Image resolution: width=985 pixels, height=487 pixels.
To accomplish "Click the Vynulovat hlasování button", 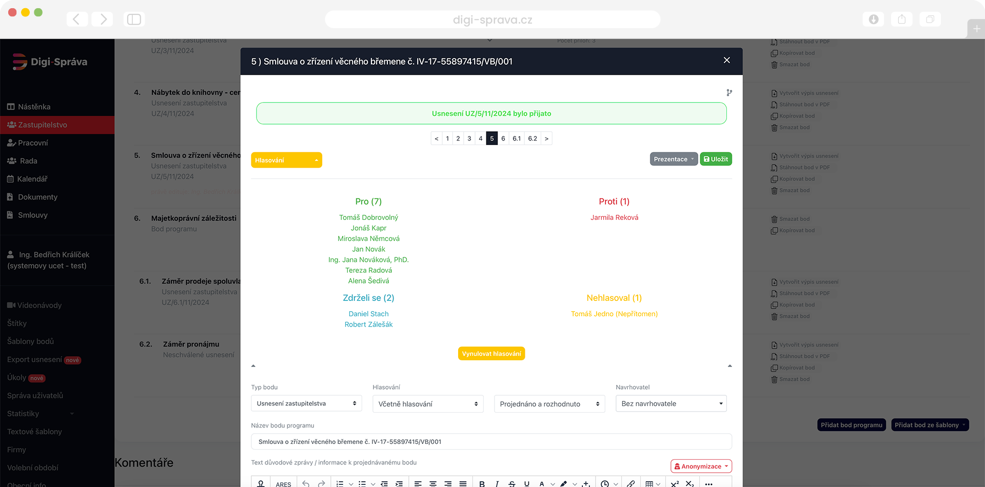I will pos(491,354).
